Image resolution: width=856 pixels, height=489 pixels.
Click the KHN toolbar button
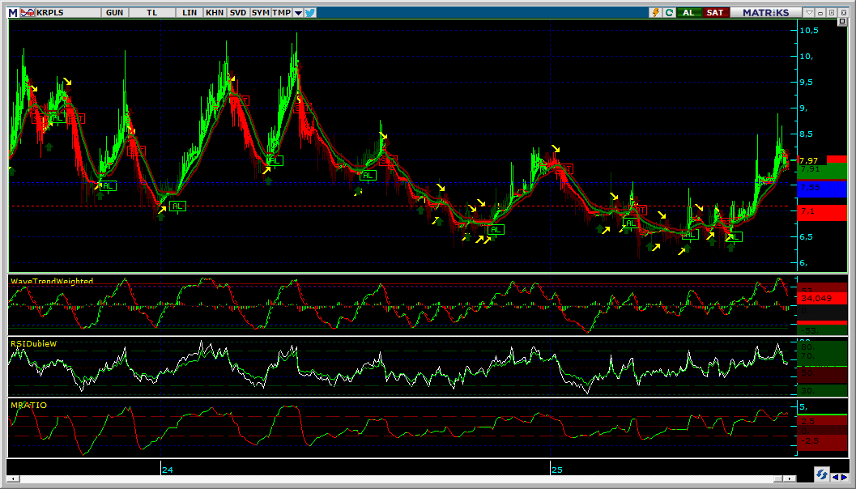[x=215, y=12]
